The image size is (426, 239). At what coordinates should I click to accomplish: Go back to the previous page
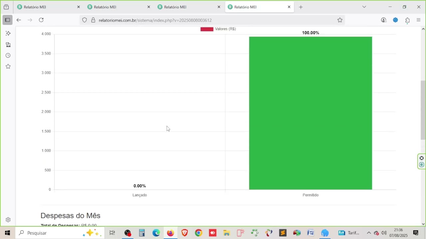(19, 20)
